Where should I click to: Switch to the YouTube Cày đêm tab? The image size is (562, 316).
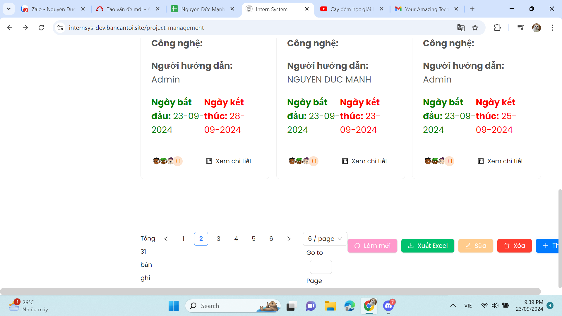click(x=350, y=9)
